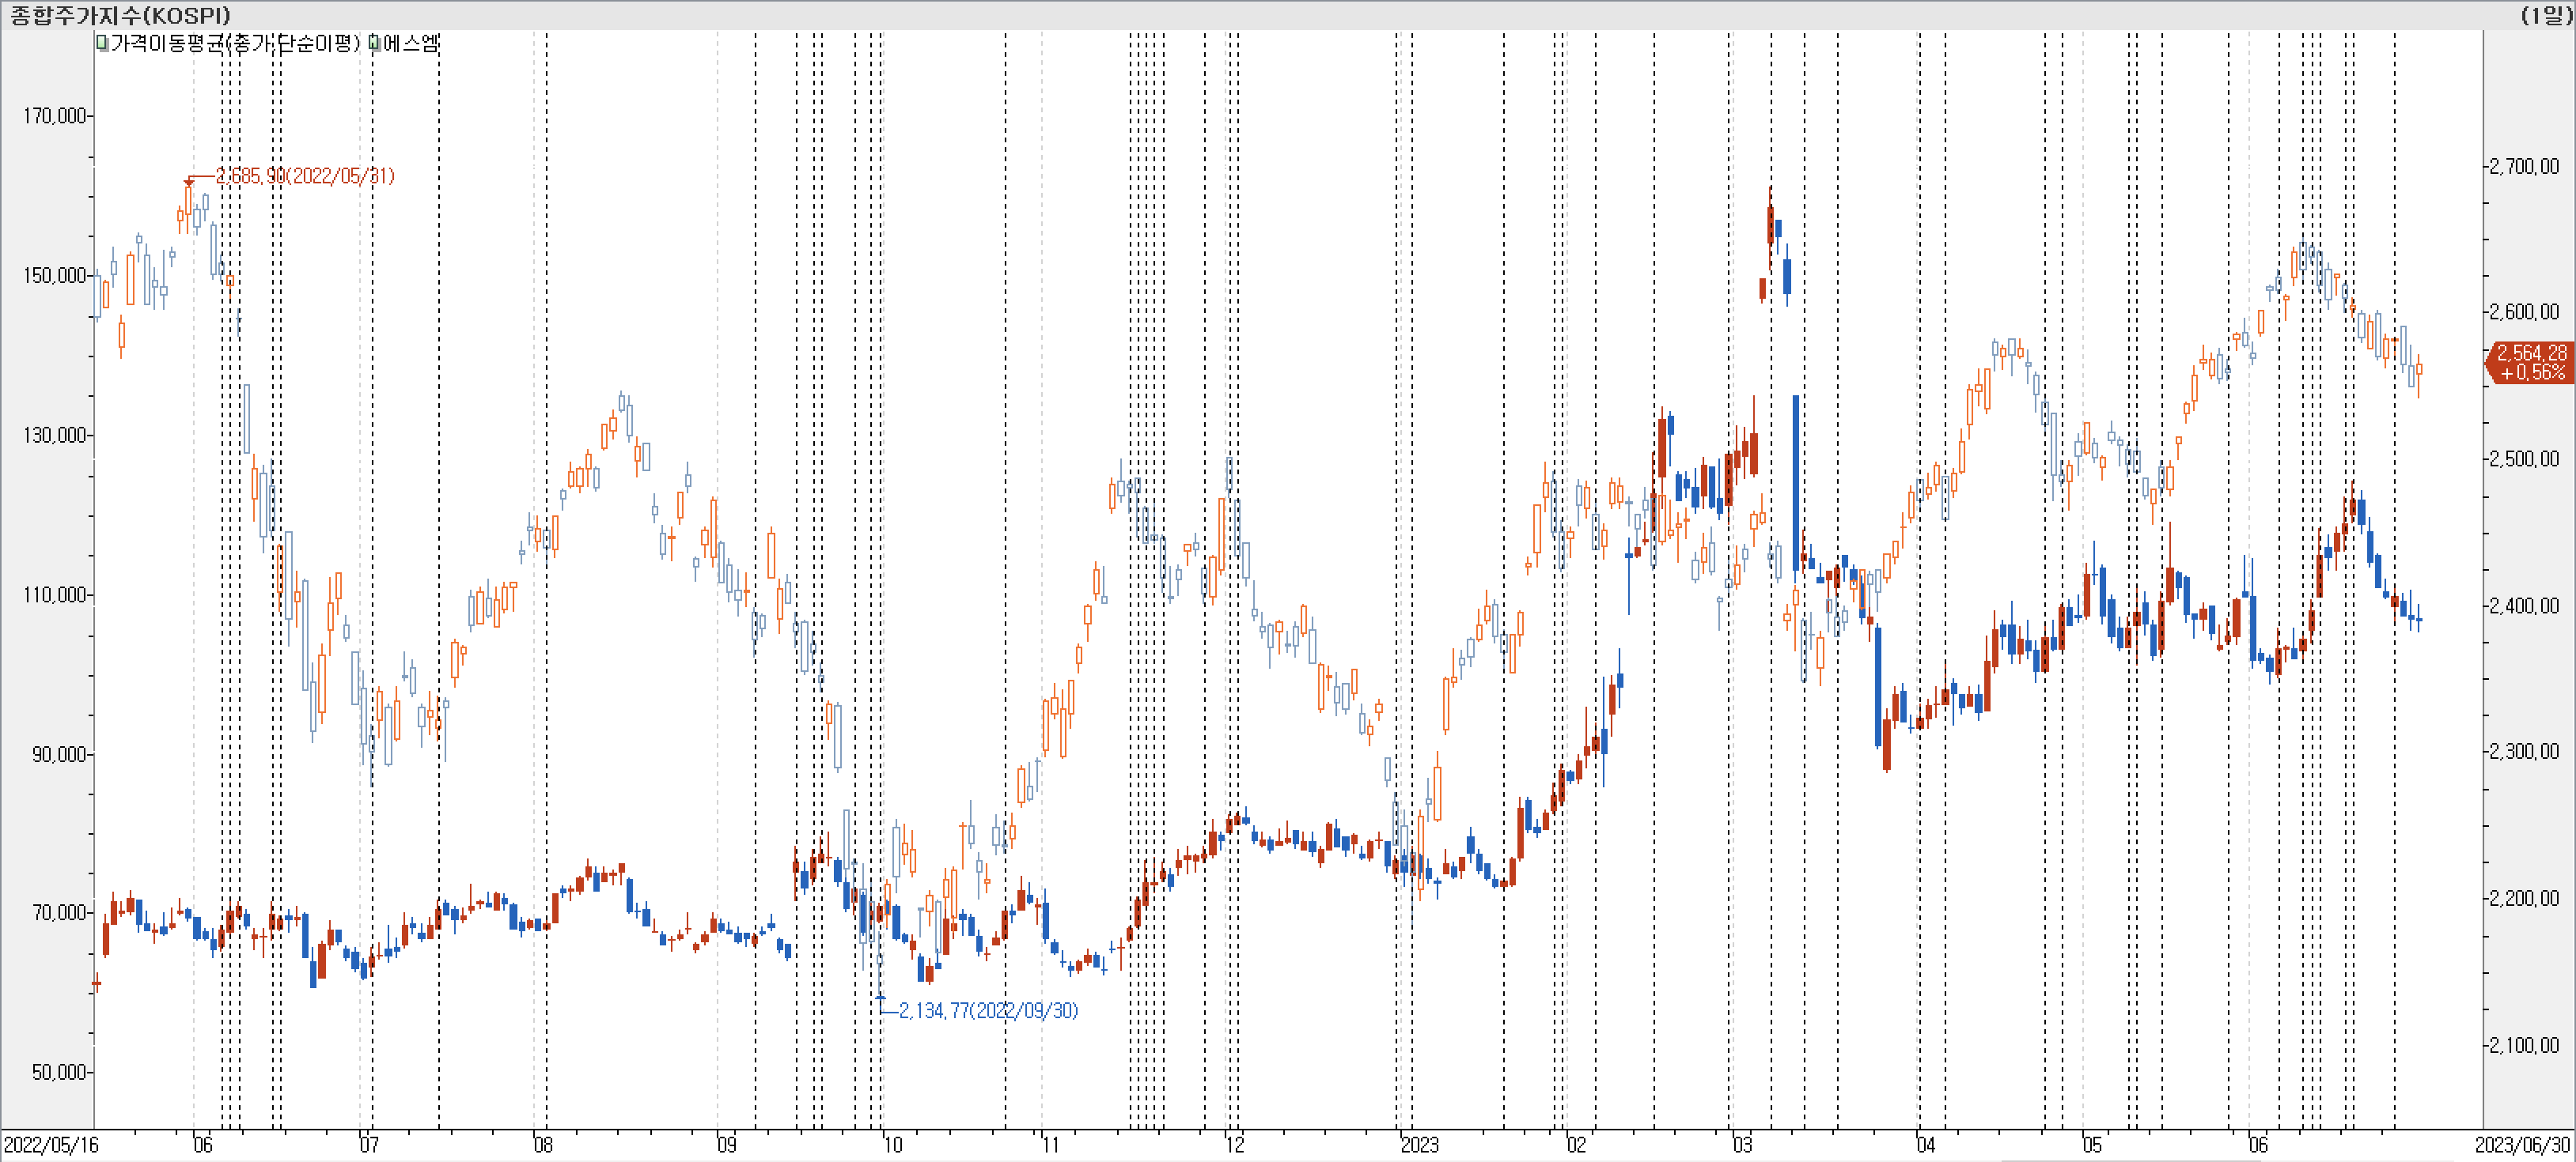This screenshot has width=2576, height=1162.
Task: Click the green icon beside 에스엠 legend
Action: click(x=374, y=43)
